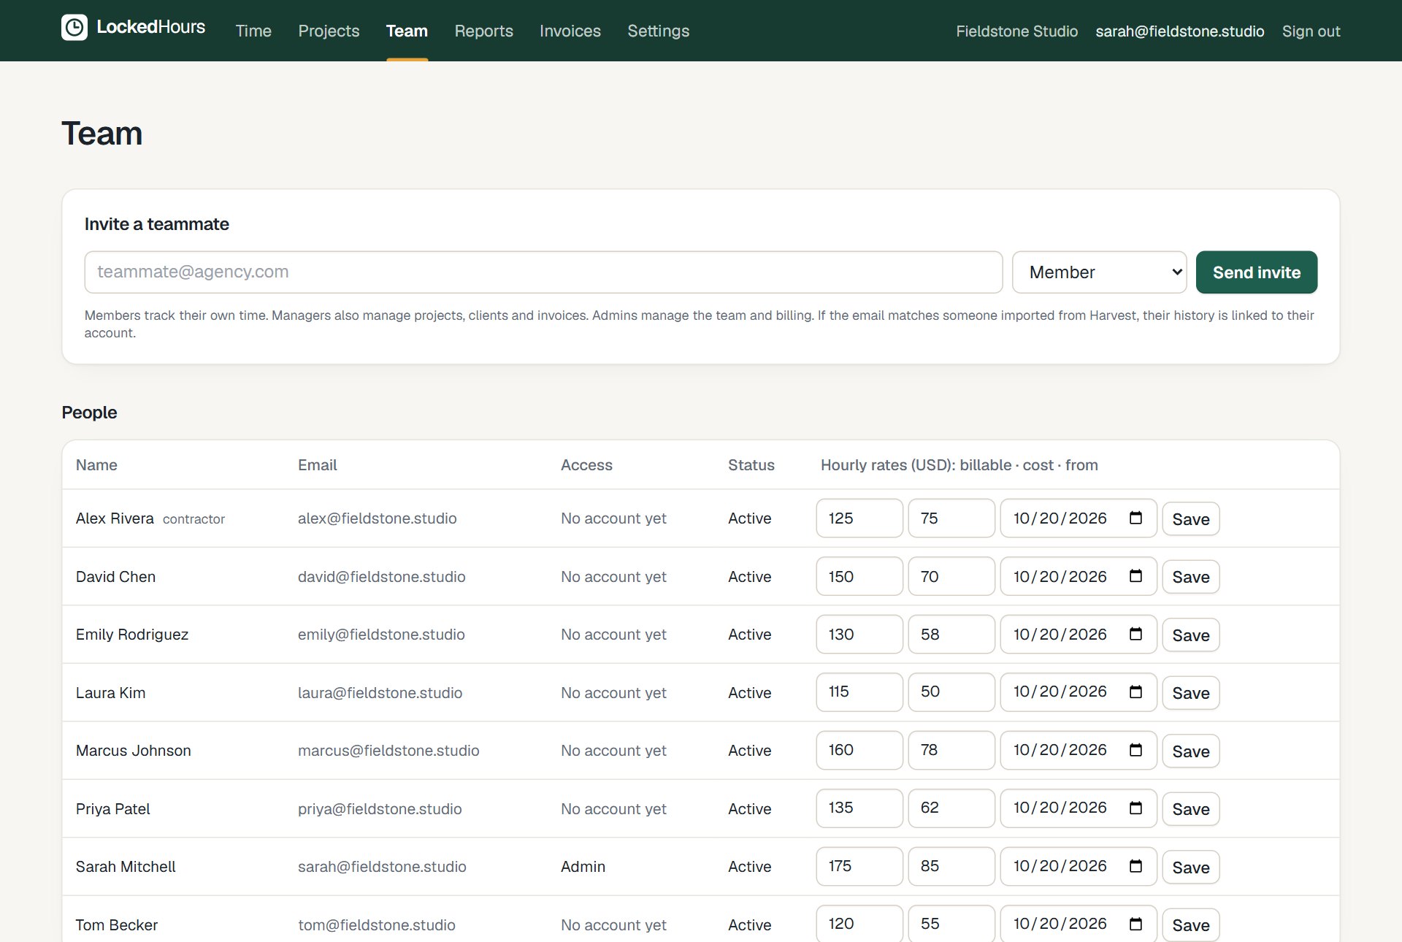Go to the Time tab
This screenshot has height=942, width=1402.
click(x=253, y=31)
